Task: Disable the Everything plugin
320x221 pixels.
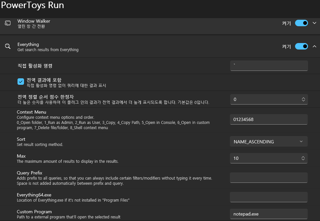Action: click(x=302, y=46)
